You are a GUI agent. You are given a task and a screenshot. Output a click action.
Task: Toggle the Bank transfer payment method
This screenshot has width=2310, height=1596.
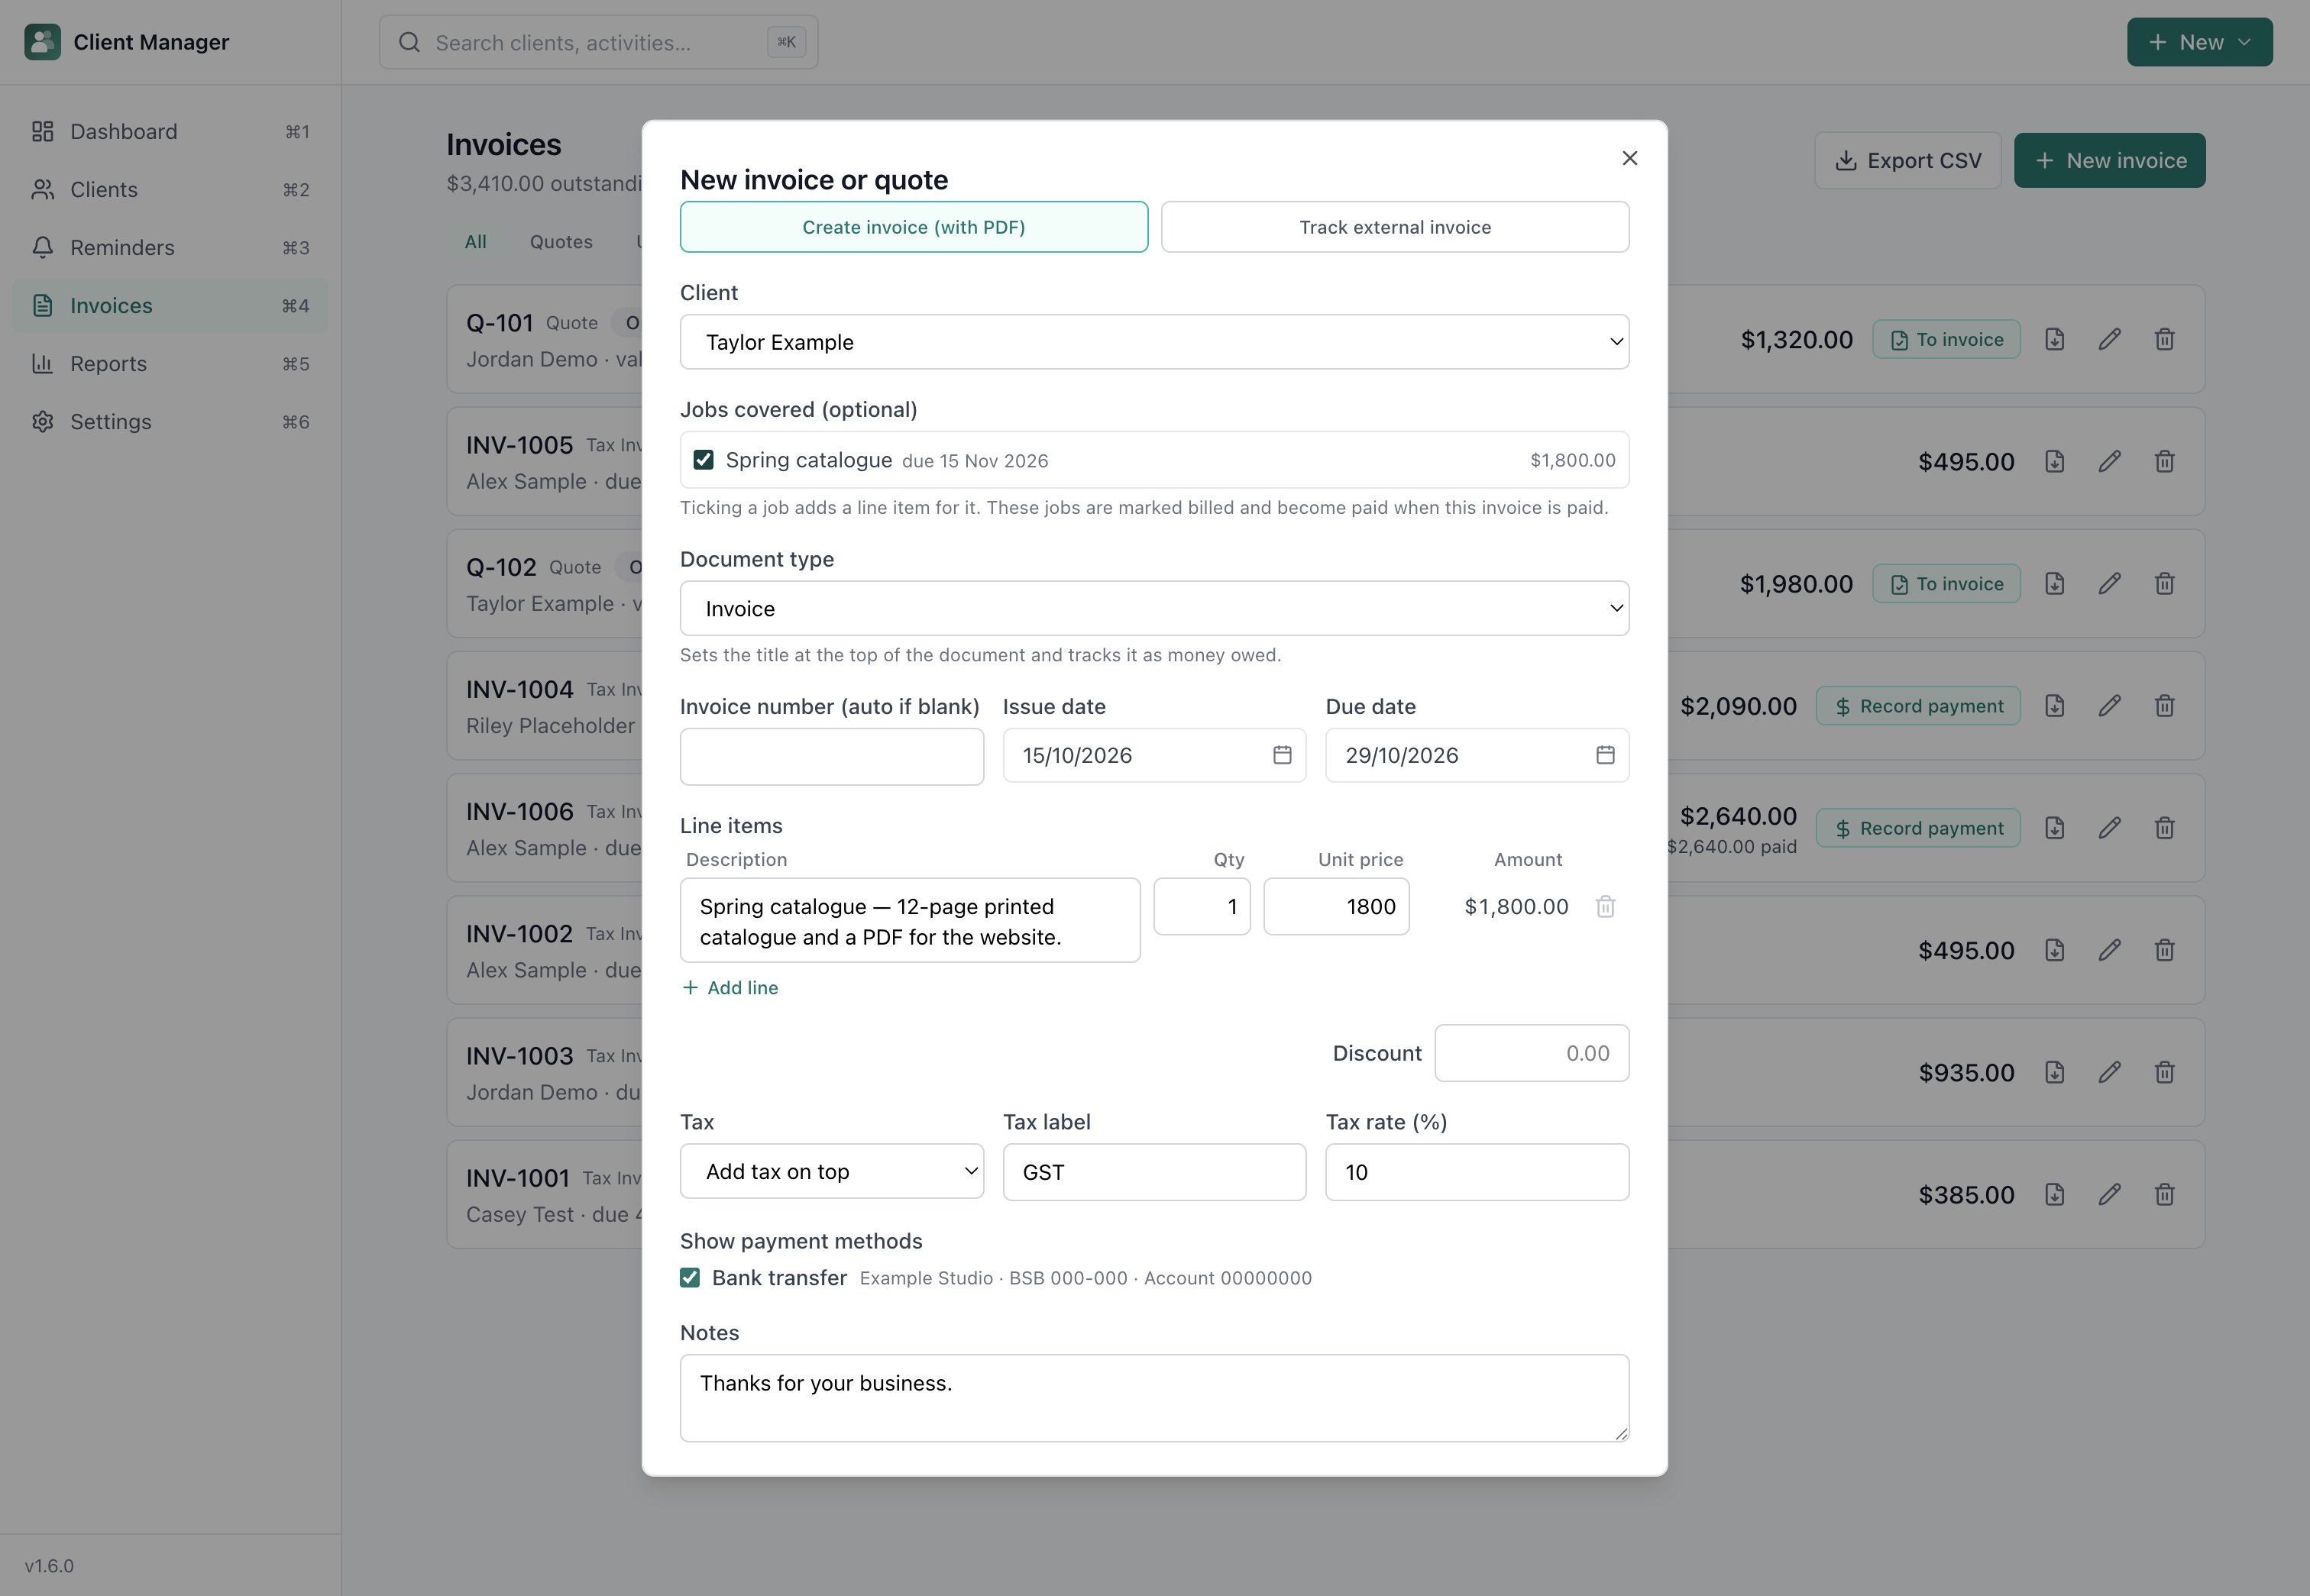(689, 1278)
